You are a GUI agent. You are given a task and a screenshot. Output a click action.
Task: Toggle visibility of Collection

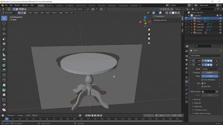(220, 15)
